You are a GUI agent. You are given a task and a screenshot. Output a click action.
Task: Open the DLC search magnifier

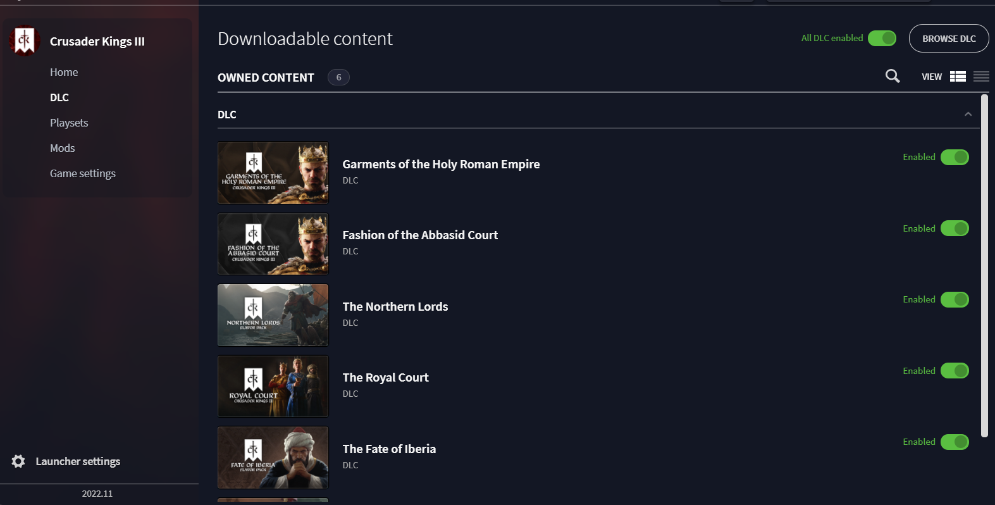click(893, 77)
